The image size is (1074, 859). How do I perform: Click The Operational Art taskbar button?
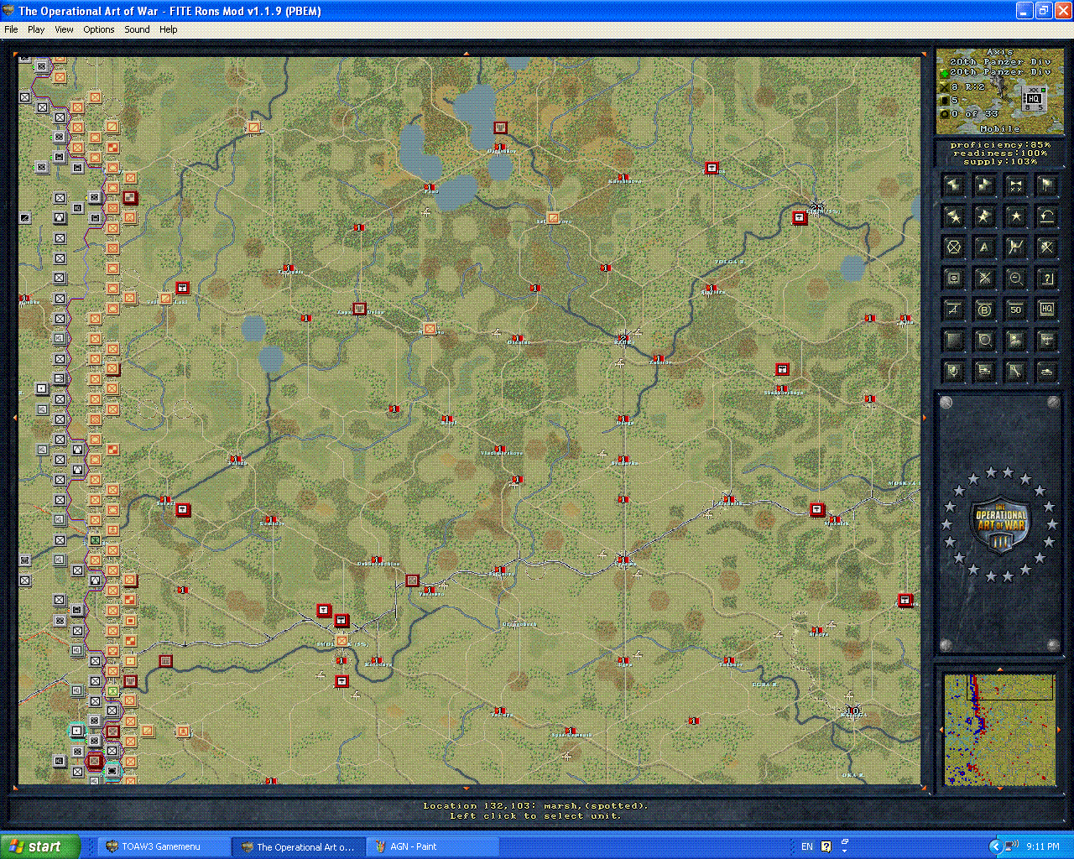[x=299, y=846]
